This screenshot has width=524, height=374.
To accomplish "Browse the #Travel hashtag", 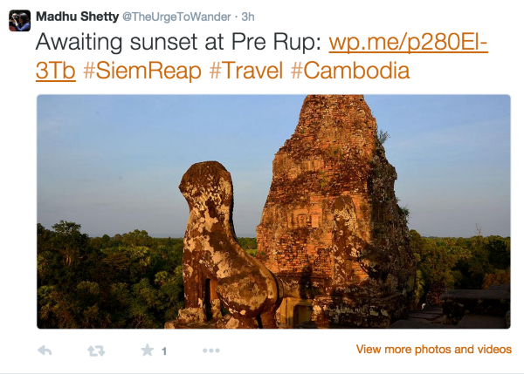I will tap(244, 71).
